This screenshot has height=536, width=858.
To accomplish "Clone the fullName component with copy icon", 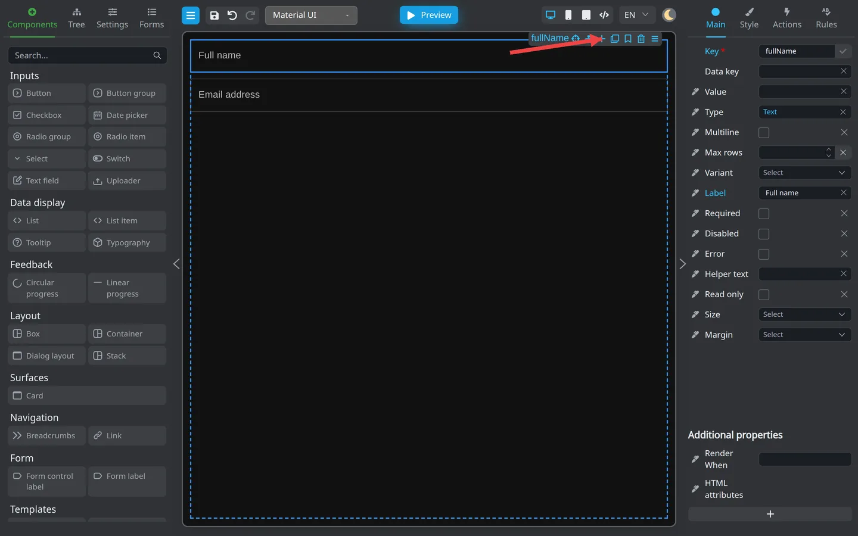I will point(615,39).
